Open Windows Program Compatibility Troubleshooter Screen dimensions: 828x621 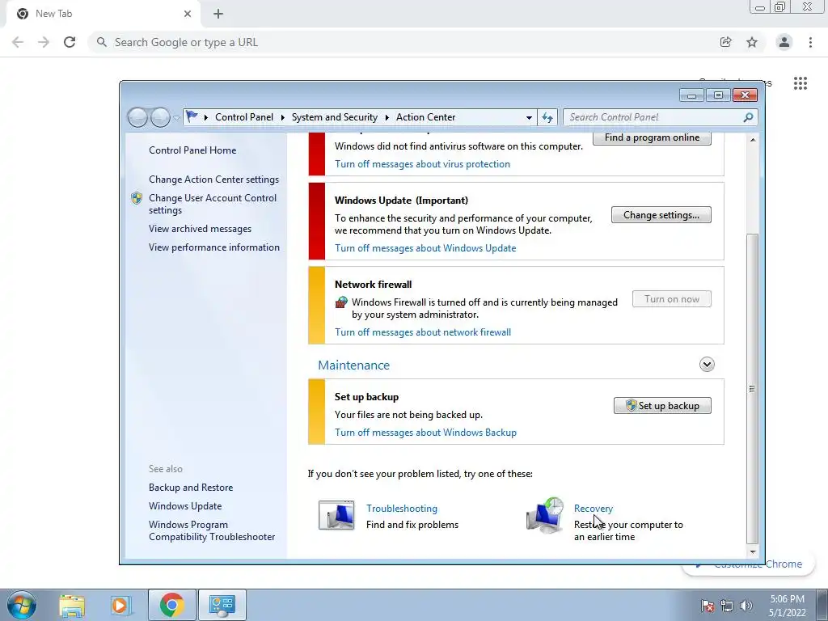(212, 530)
